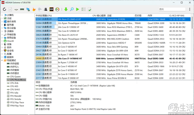Open the three-dot menu

[x=190, y=9]
